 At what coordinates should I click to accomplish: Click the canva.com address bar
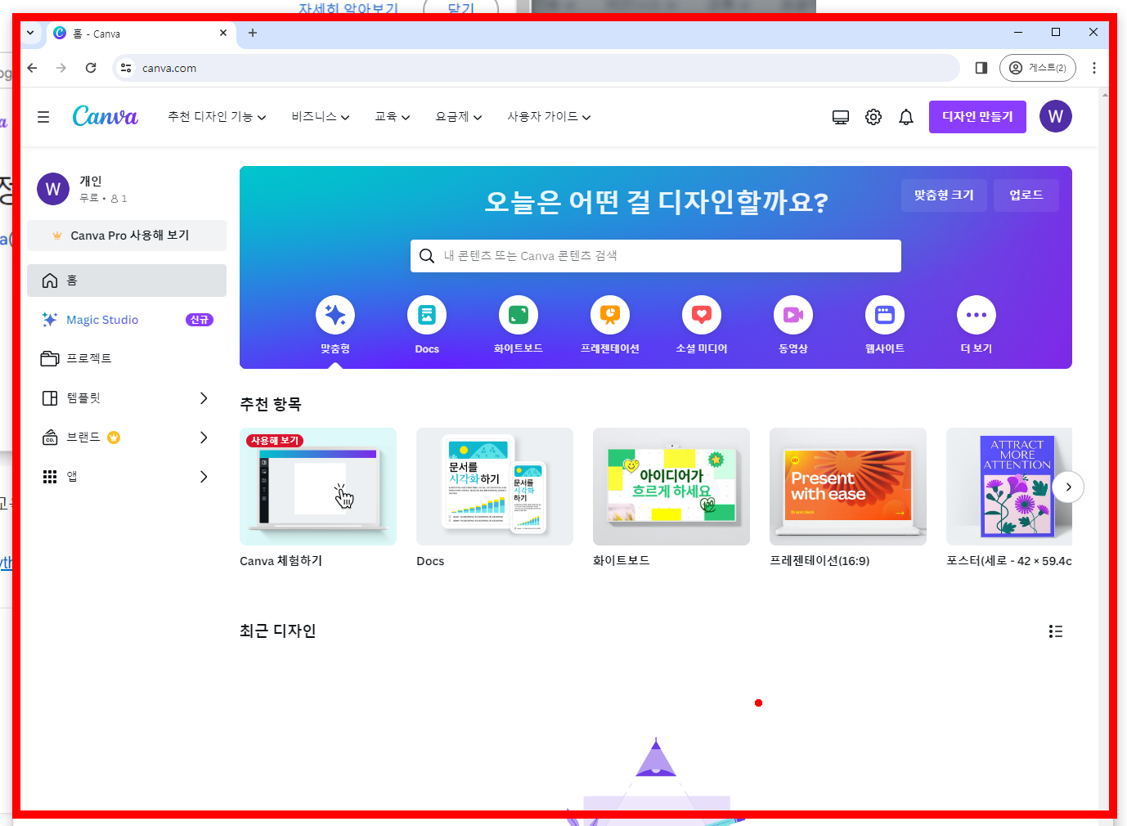pos(536,68)
